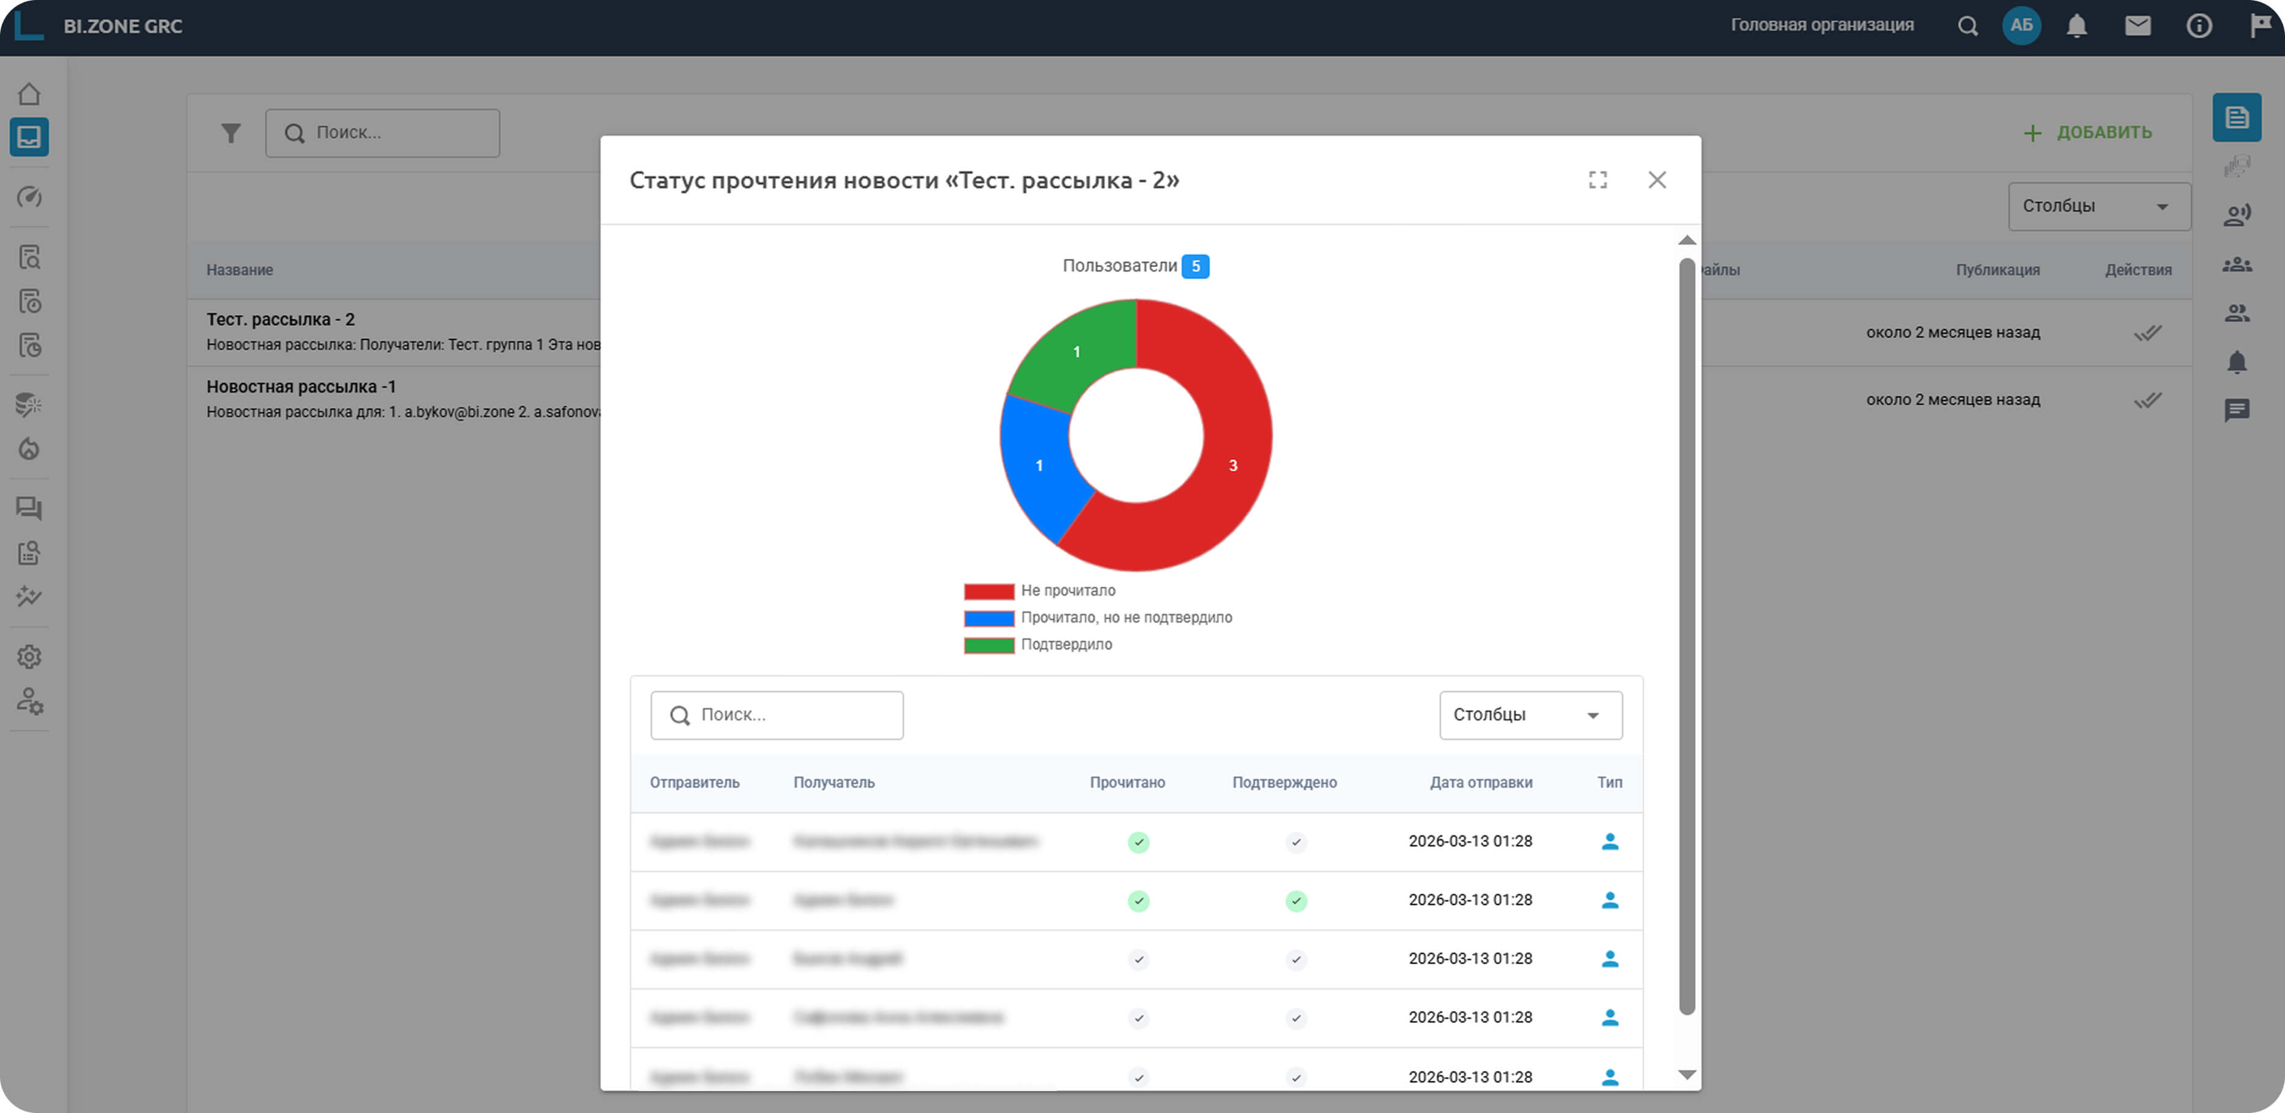Open the Столбцы dropdown in the background news list

point(2098,207)
